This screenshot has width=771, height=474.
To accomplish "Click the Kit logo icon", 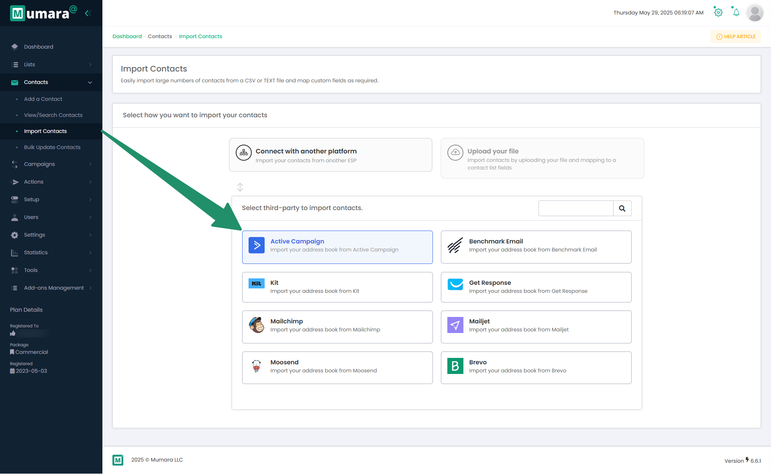I will tap(257, 283).
